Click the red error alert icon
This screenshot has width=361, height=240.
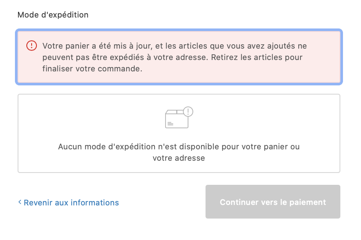tap(32, 46)
